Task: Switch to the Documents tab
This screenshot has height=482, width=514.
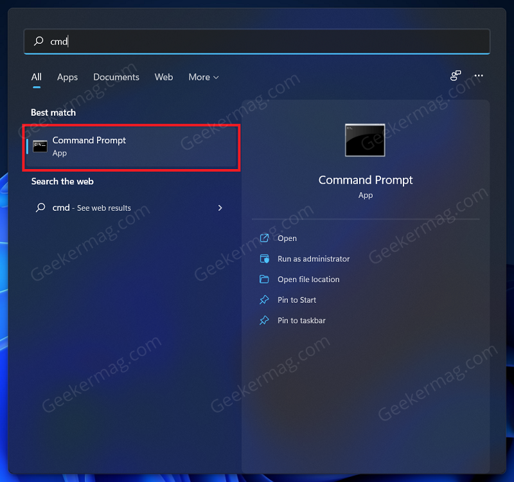Action: point(116,77)
